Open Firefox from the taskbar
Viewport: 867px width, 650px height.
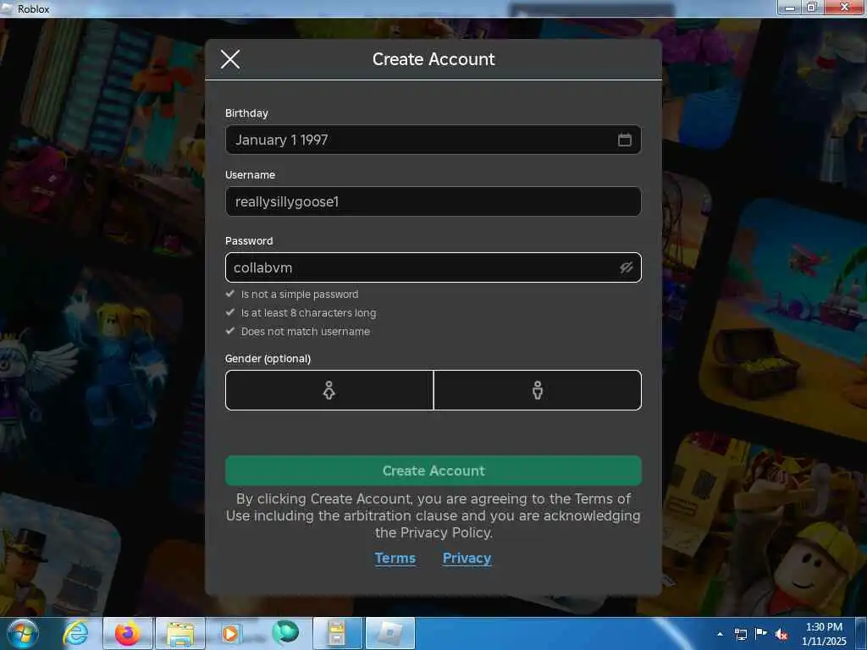click(x=127, y=633)
